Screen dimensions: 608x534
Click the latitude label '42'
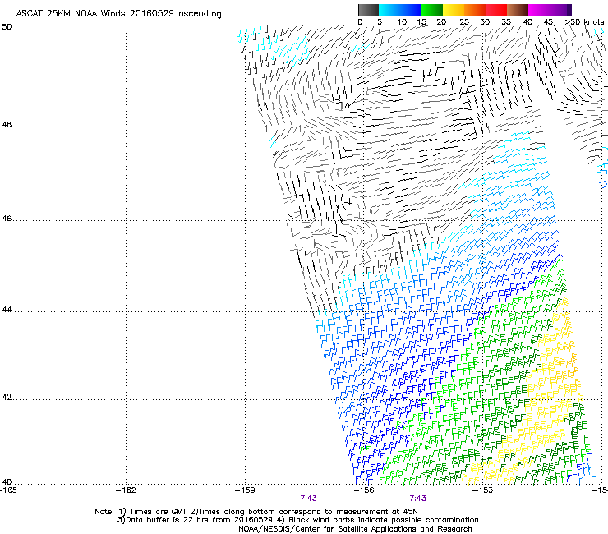click(x=7, y=397)
